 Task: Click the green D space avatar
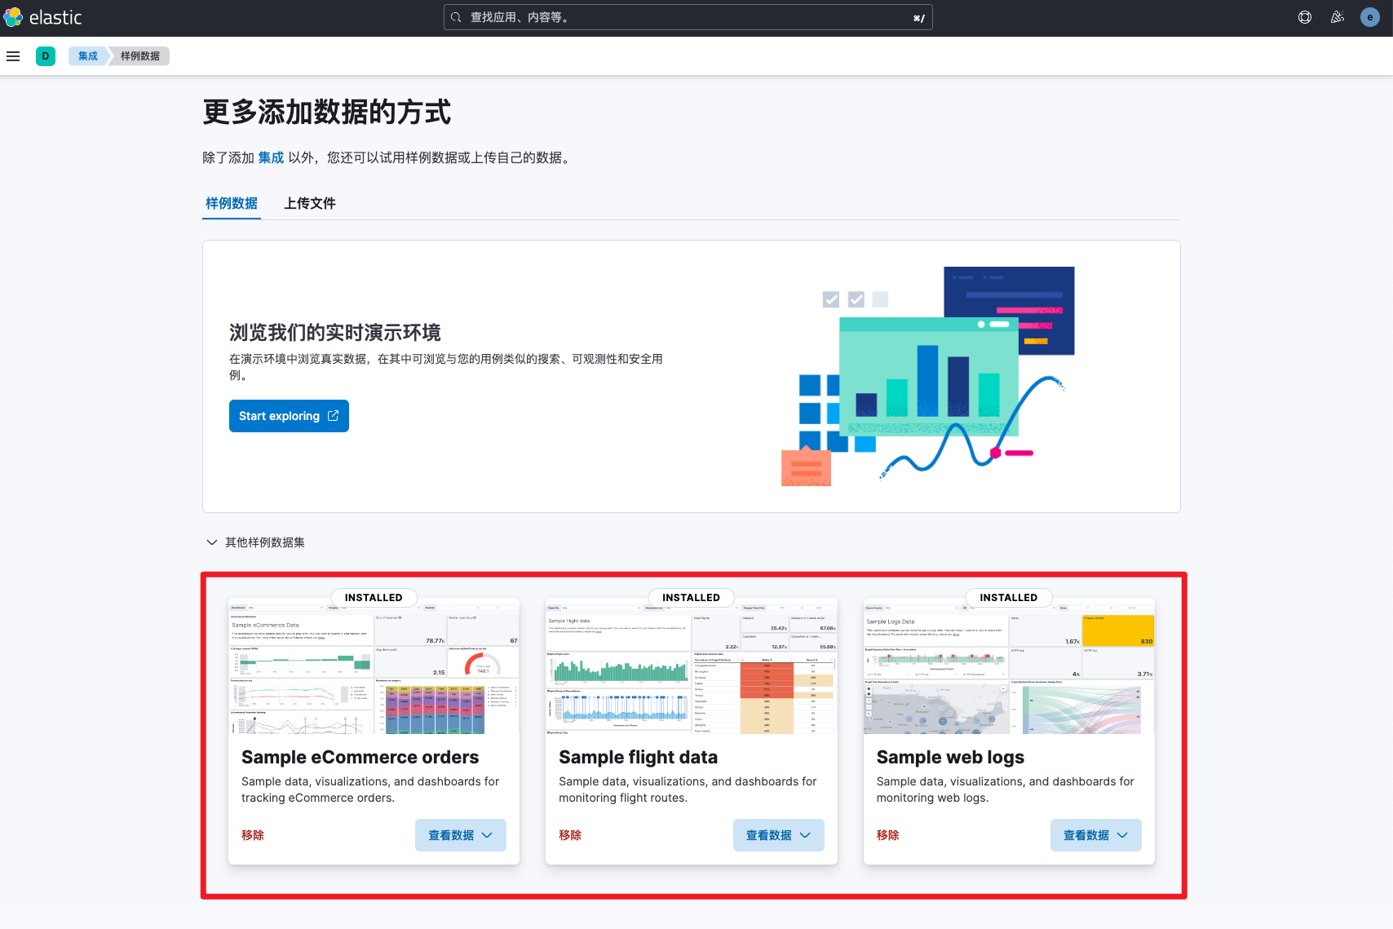pos(46,56)
